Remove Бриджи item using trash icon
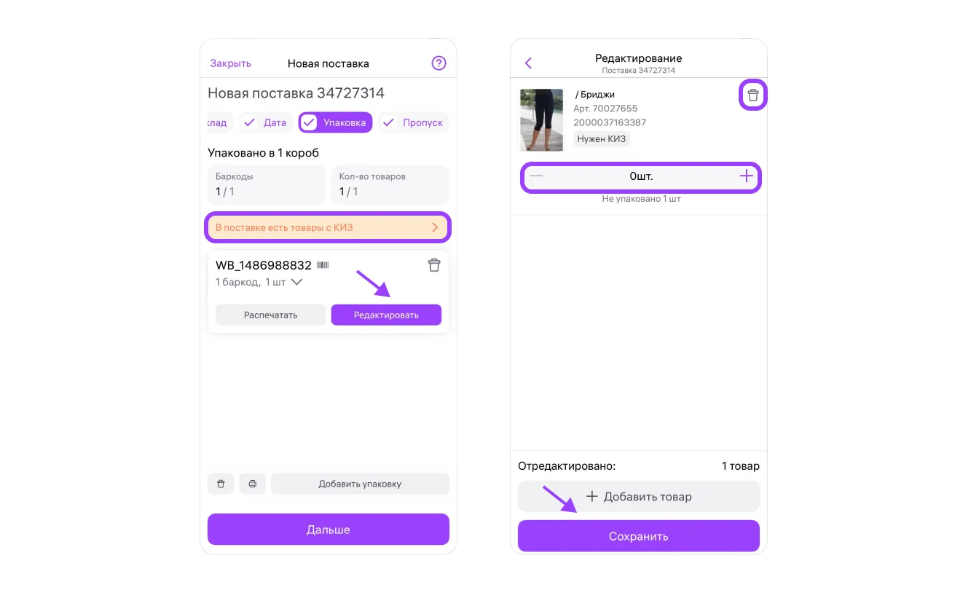The height and width of the screenshot is (593, 979). pos(753,95)
